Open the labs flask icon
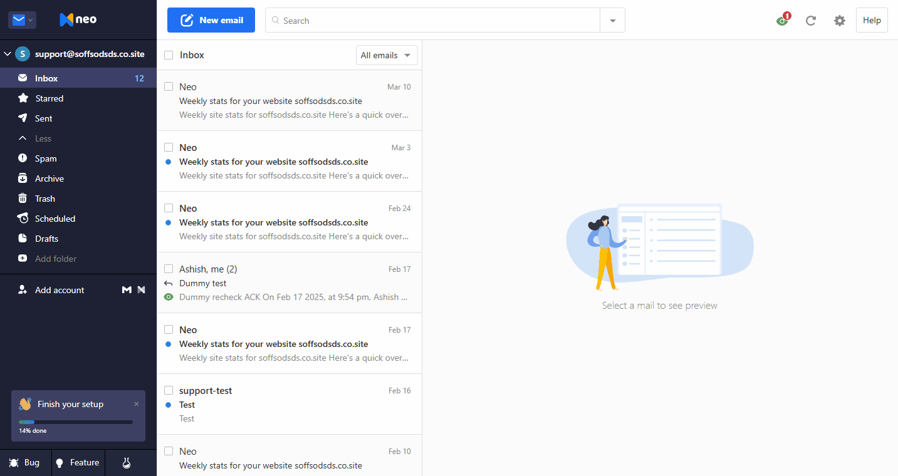The height and width of the screenshot is (476, 898). 127,463
